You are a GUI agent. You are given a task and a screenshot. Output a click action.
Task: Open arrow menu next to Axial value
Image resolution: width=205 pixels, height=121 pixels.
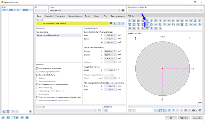[x=116, y=35]
